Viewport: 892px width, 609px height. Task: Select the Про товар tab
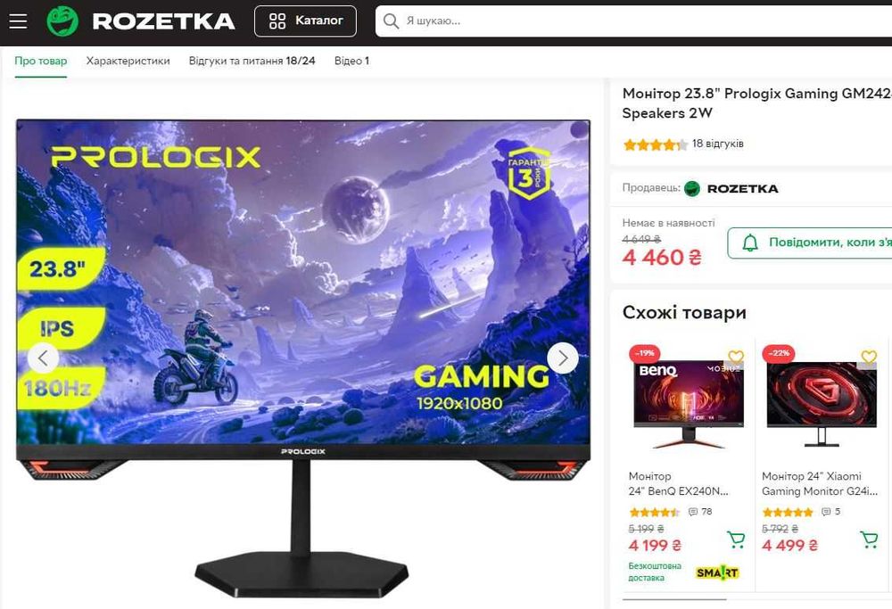[x=40, y=61]
